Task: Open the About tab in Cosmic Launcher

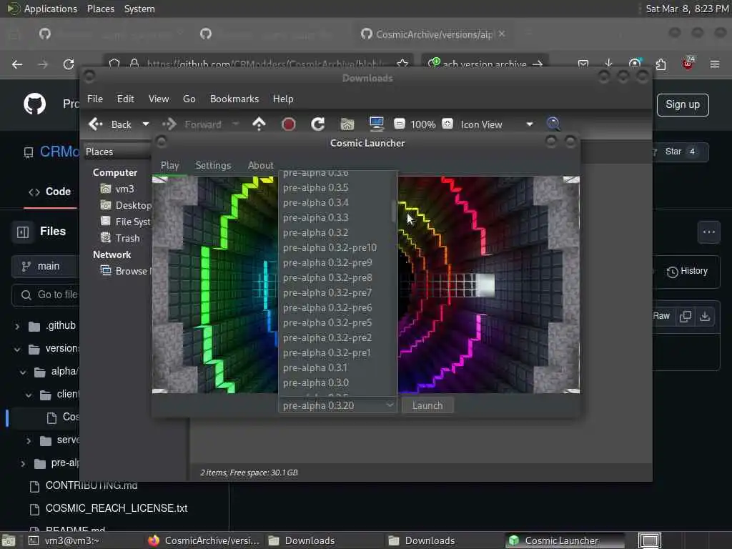Action: point(260,165)
